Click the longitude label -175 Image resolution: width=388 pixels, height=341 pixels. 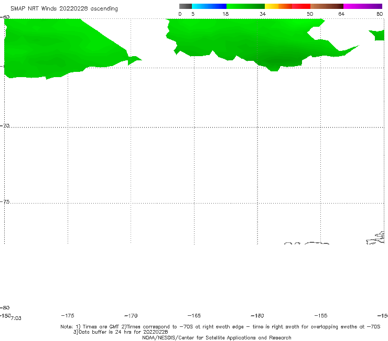pos(68,315)
